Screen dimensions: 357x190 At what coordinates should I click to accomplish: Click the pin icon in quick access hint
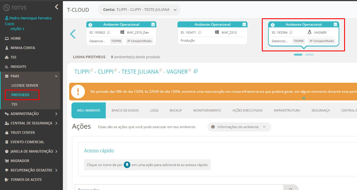coord(127,165)
